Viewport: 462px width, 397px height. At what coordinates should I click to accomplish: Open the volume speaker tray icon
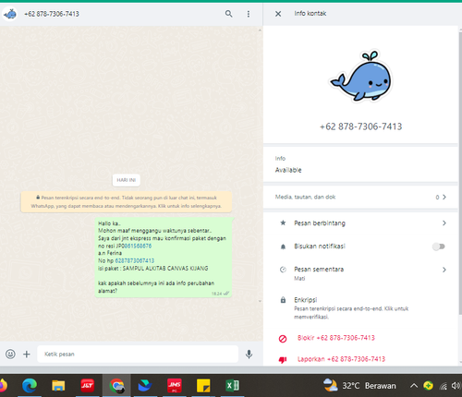(456, 386)
